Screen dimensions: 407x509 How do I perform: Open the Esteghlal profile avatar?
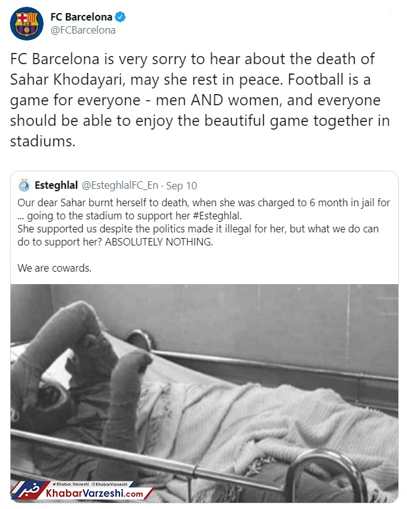click(24, 186)
